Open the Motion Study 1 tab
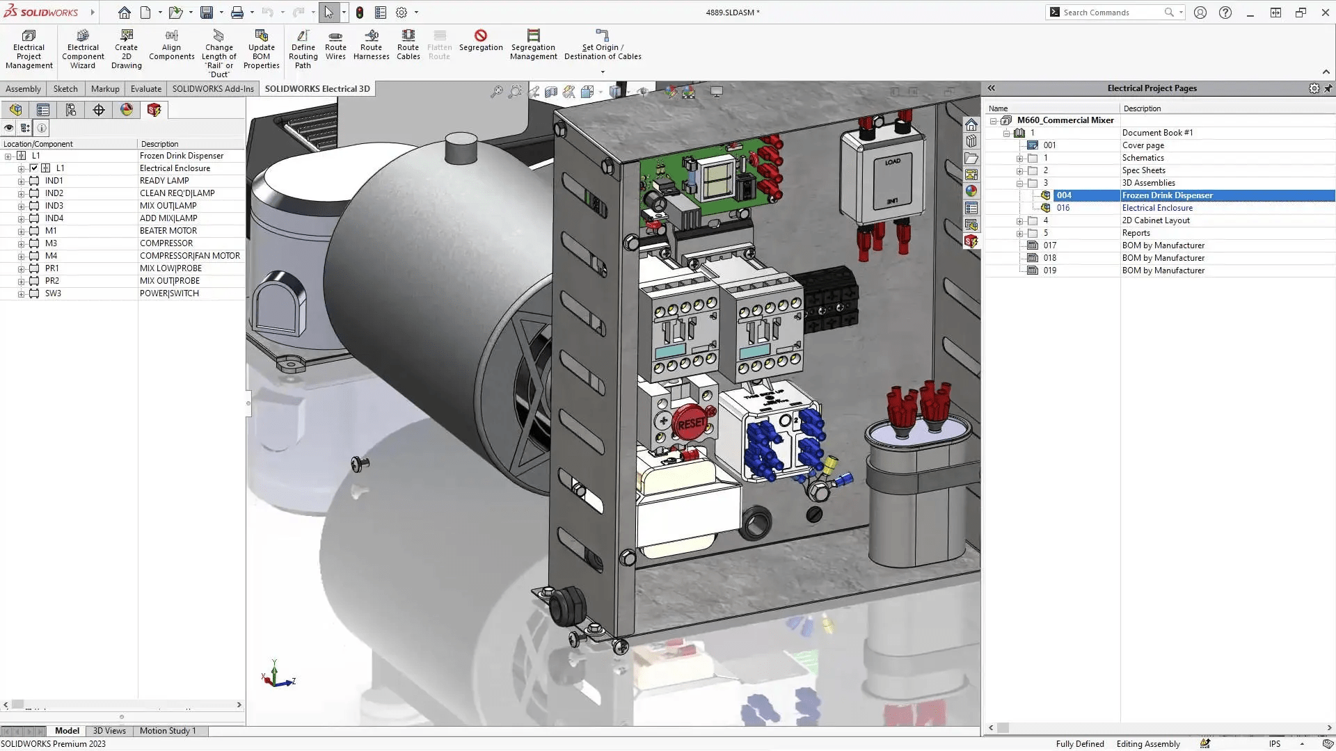Image resolution: width=1336 pixels, height=751 pixels. (x=168, y=731)
